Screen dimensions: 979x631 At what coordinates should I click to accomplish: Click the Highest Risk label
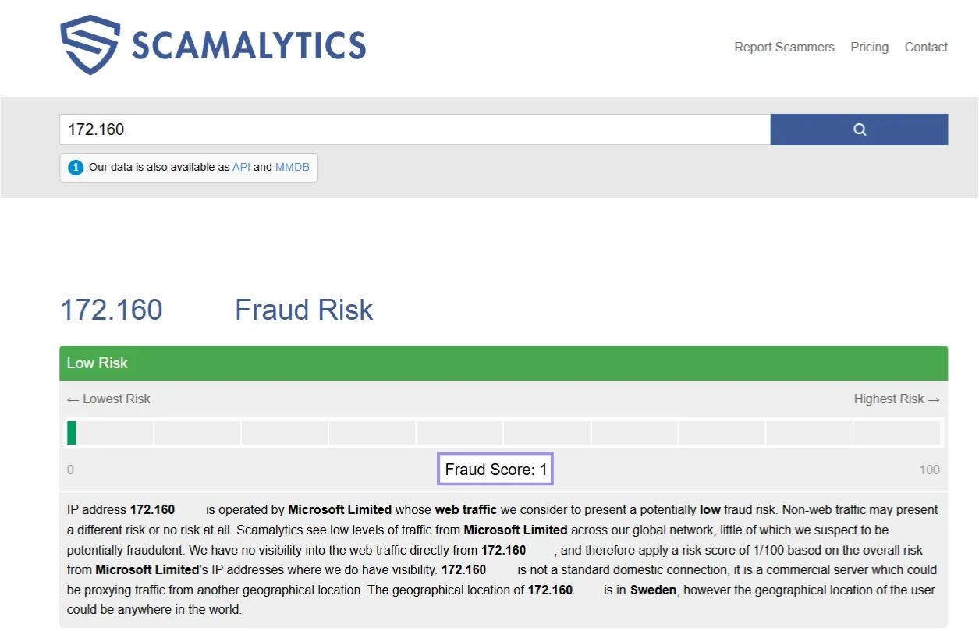coord(896,399)
